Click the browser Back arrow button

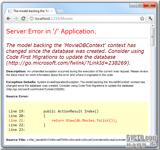coord(8,19)
